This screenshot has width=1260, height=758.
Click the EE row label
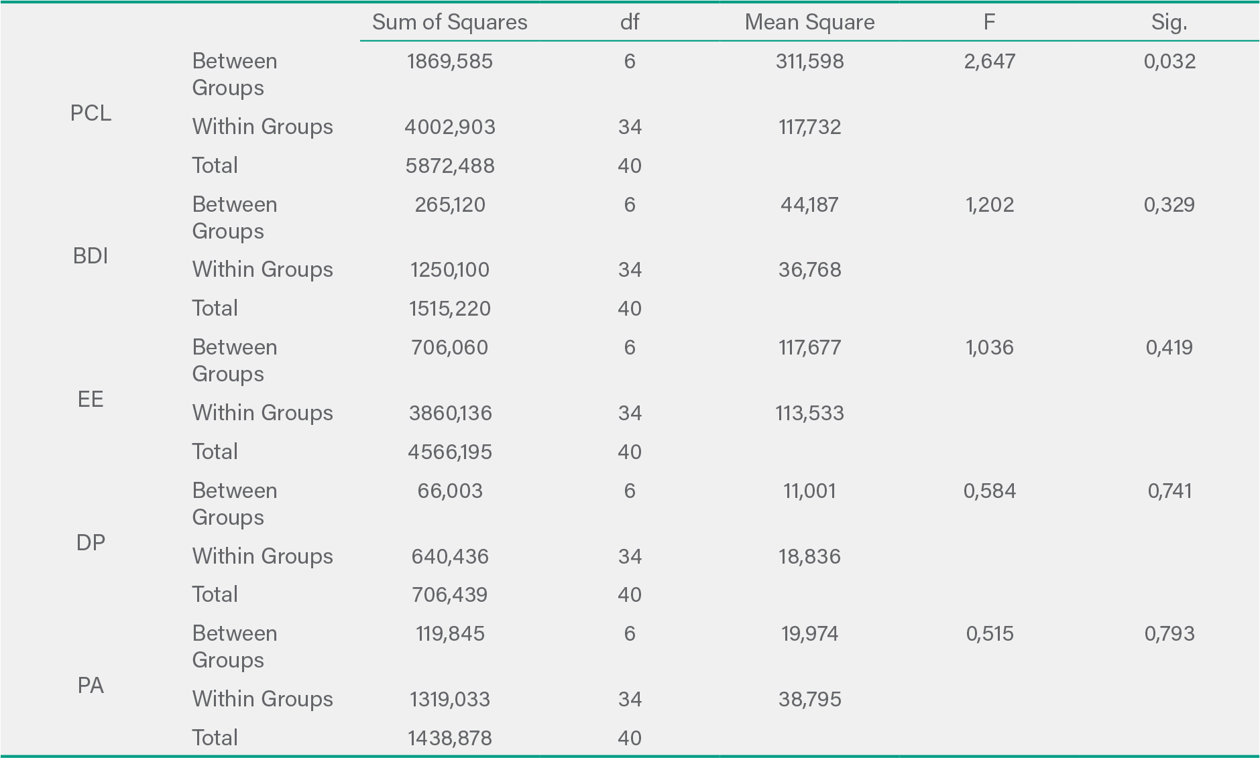click(91, 399)
